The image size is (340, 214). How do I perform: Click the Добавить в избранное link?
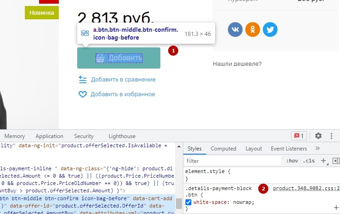123,94
